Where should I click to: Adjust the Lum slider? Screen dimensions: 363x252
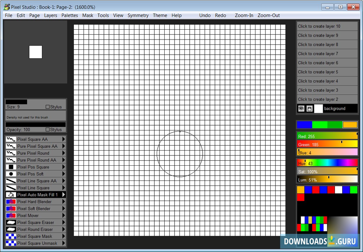[x=327, y=180]
